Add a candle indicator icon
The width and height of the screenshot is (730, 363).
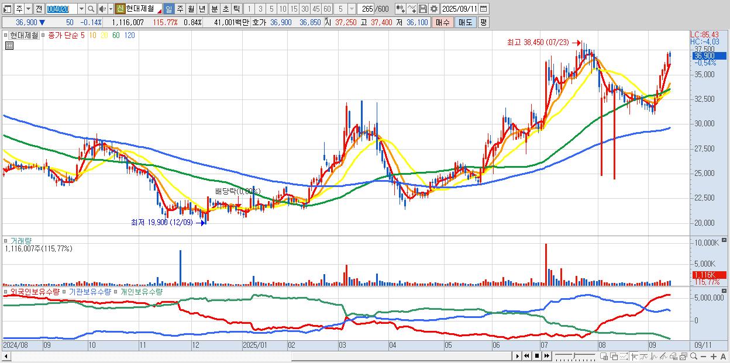401,9
